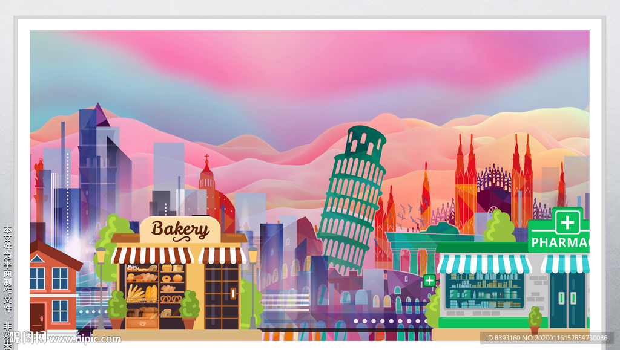Screen dimensions: 620x350
Task: Click the "PHARMAC" storefront sign text
Action: point(560,242)
